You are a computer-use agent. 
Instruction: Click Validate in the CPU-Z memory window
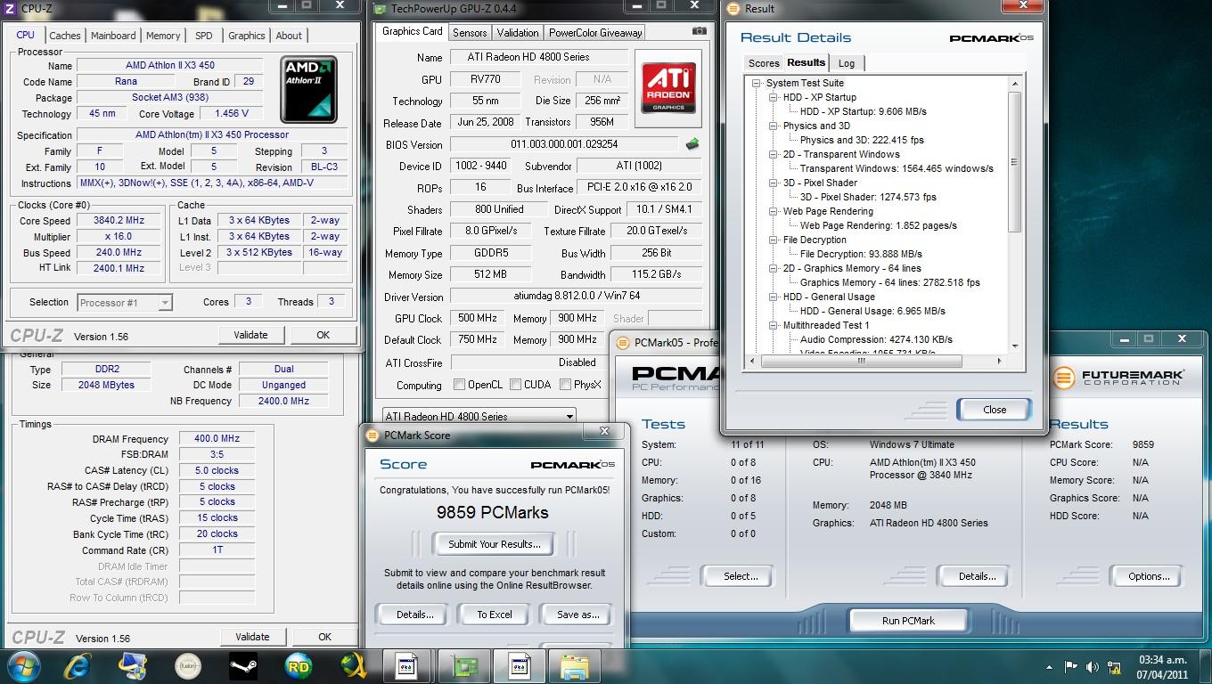click(x=252, y=637)
